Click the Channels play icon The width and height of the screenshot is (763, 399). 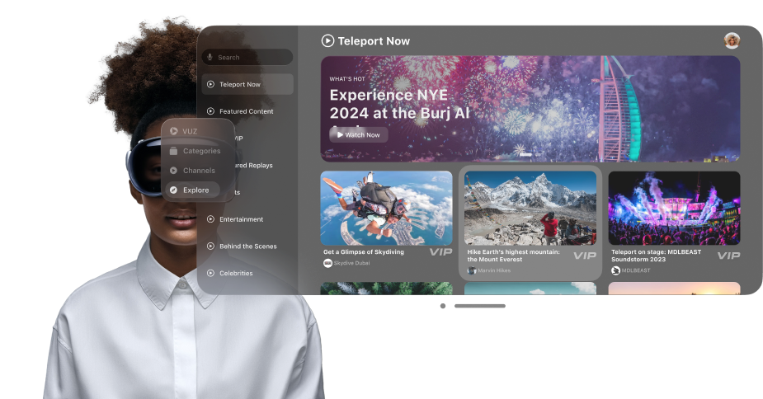click(173, 171)
